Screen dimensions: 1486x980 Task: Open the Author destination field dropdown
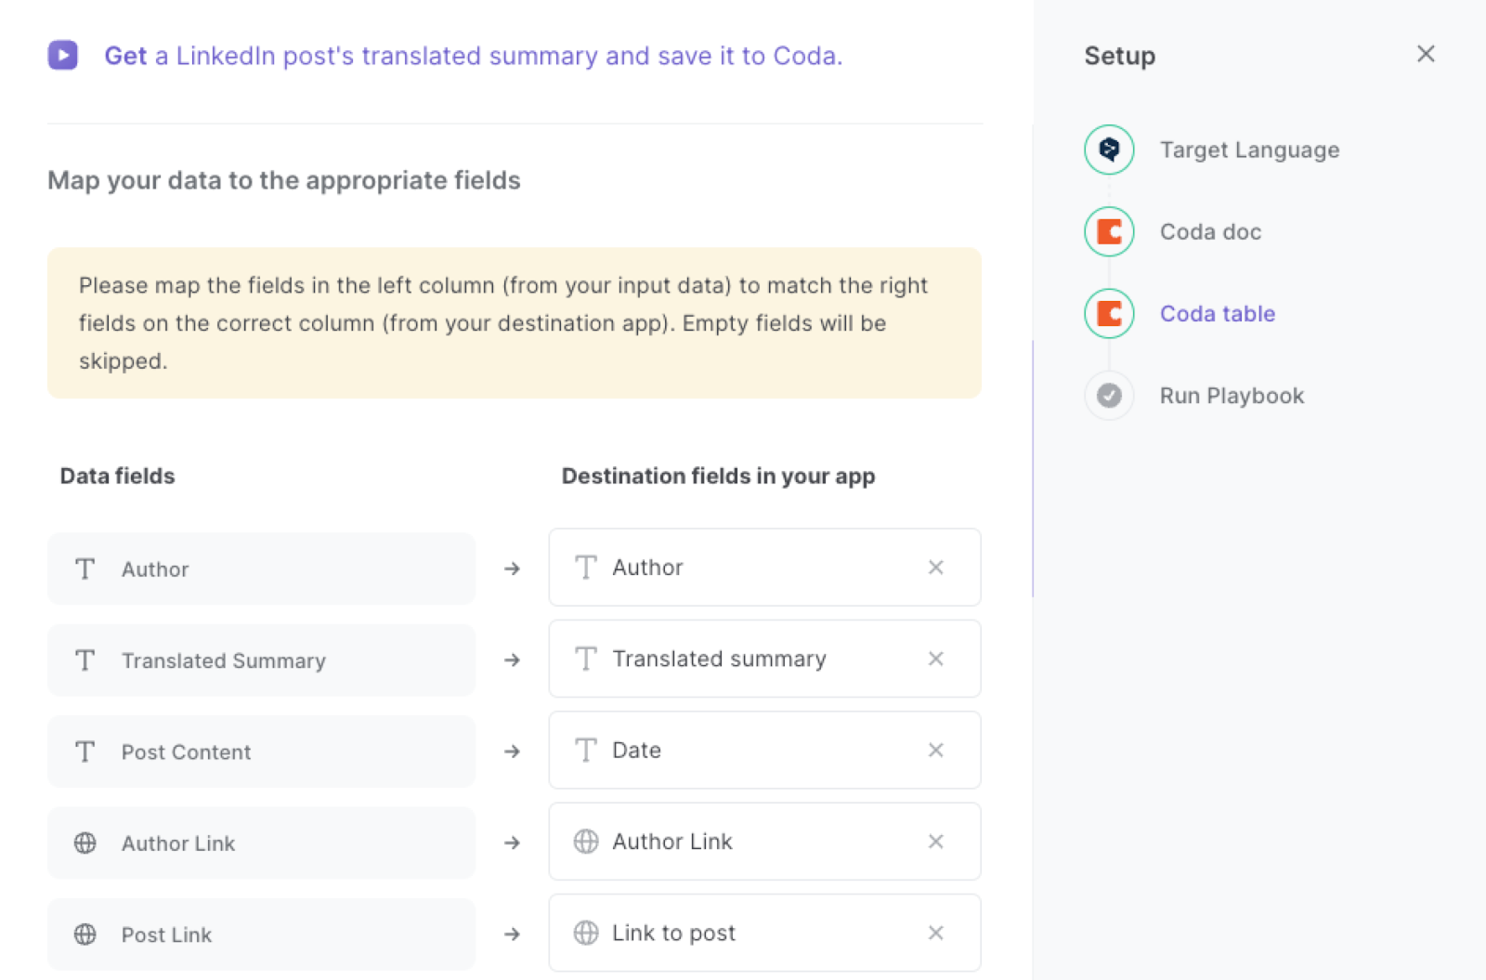click(x=764, y=568)
